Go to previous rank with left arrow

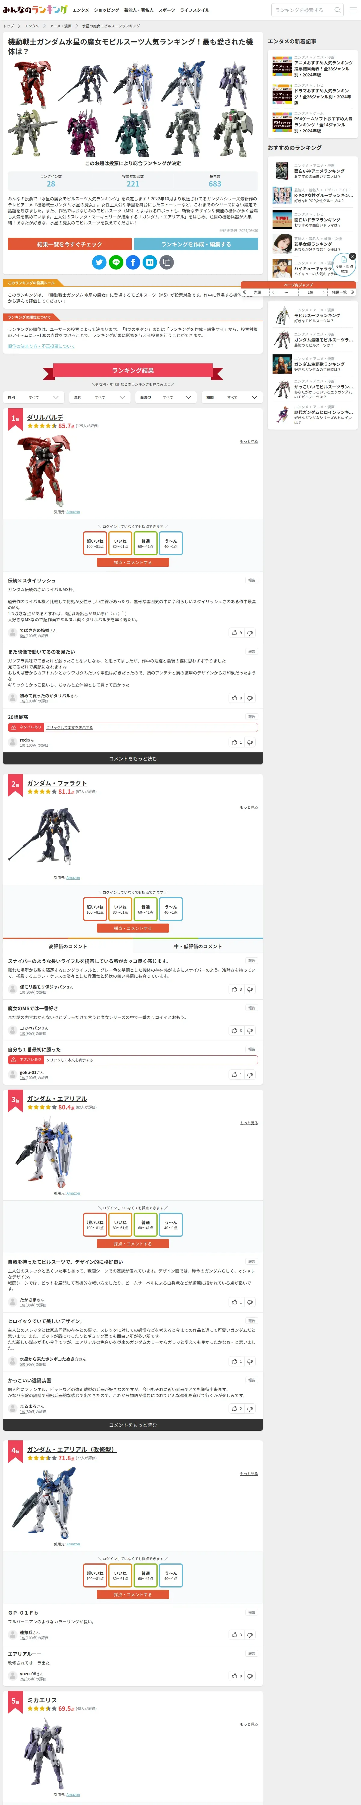(x=273, y=292)
